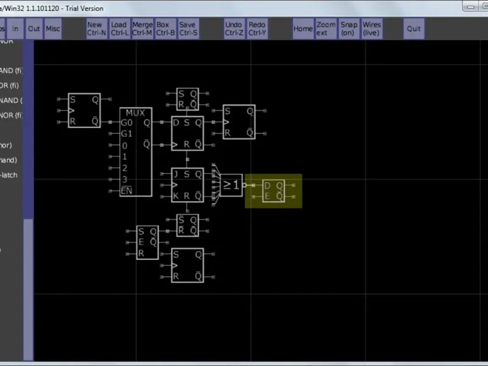This screenshot has height=366, width=488.
Task: Click the Zoom ext button
Action: click(x=326, y=29)
